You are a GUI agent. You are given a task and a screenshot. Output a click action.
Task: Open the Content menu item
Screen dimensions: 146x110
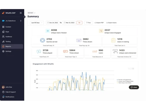point(12,27)
